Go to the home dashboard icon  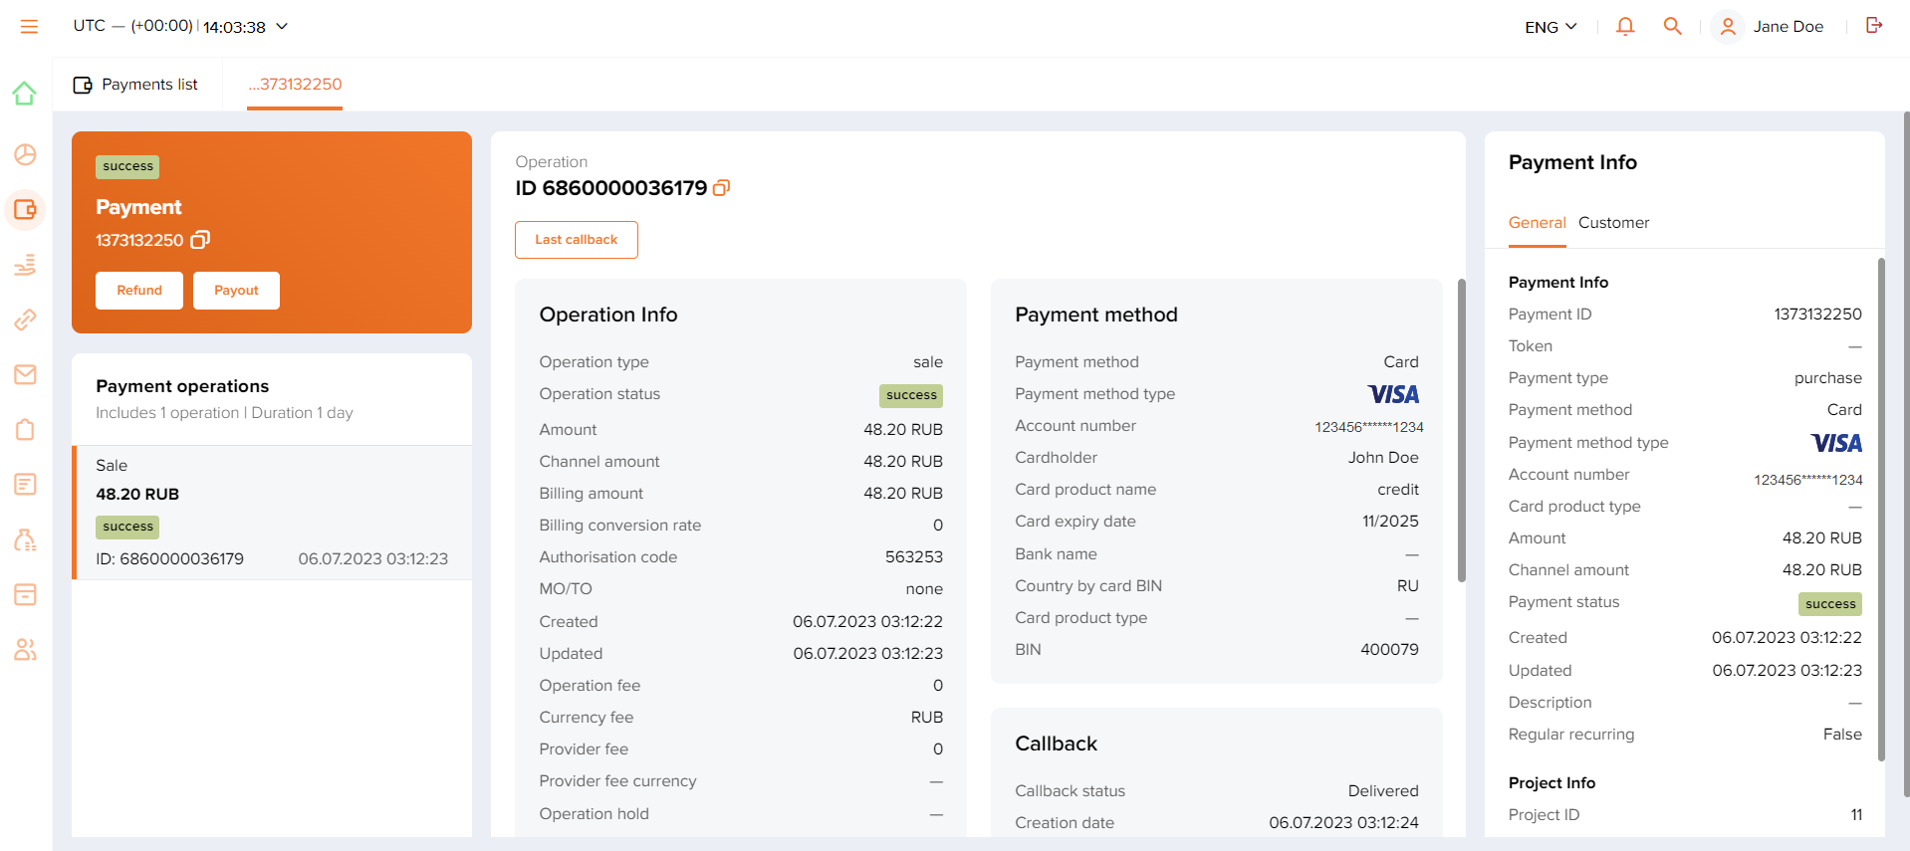(25, 94)
